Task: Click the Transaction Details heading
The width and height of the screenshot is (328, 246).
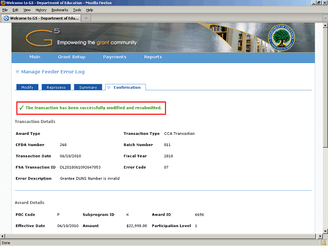Action: [35, 121]
